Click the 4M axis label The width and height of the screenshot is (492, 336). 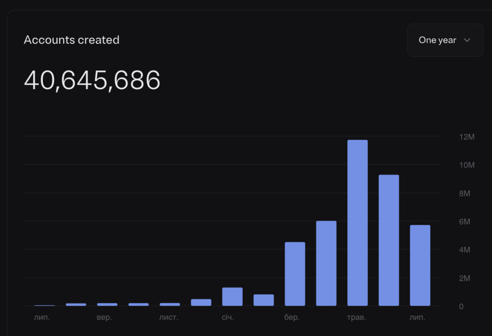(465, 250)
